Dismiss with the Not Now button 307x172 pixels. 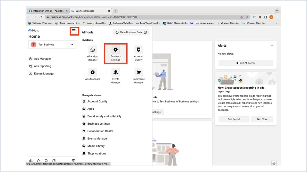(x=262, y=119)
